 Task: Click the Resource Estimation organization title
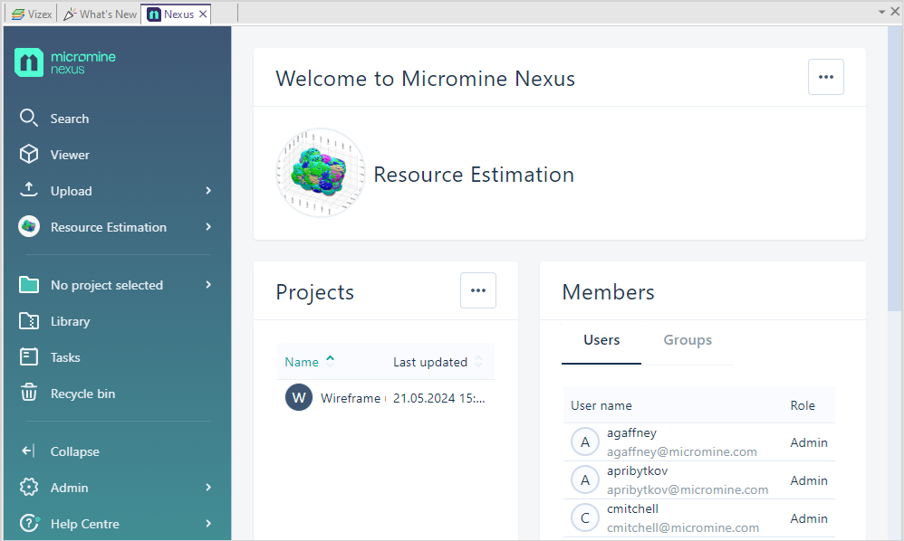474,175
